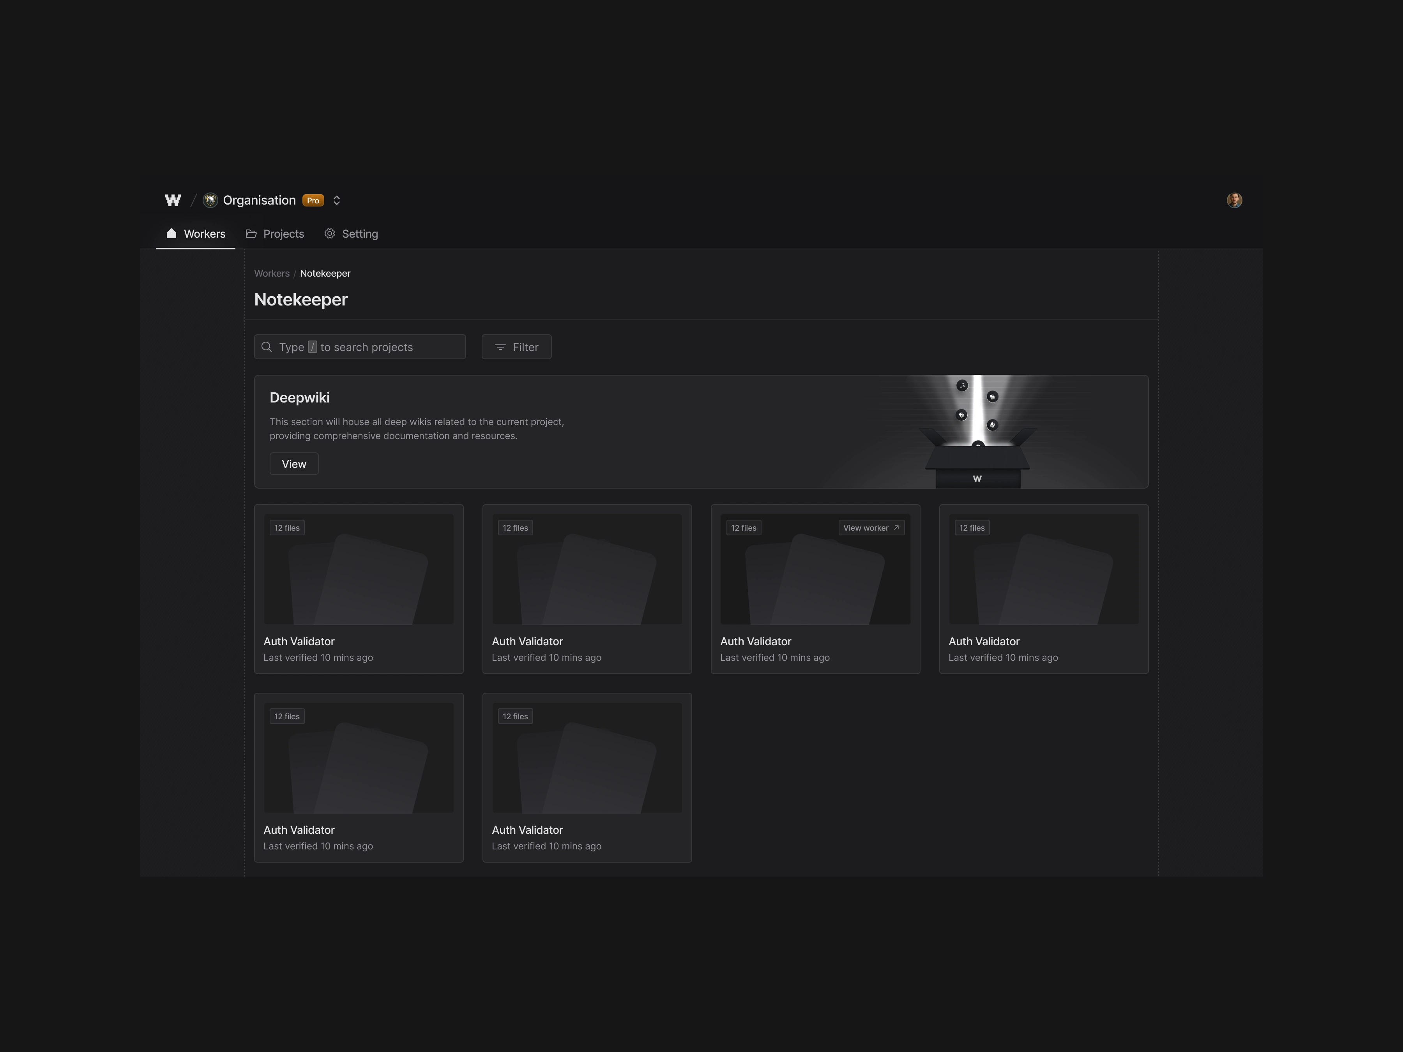
Task: Click the home icon on Workers tab
Action: pyautogui.click(x=171, y=233)
